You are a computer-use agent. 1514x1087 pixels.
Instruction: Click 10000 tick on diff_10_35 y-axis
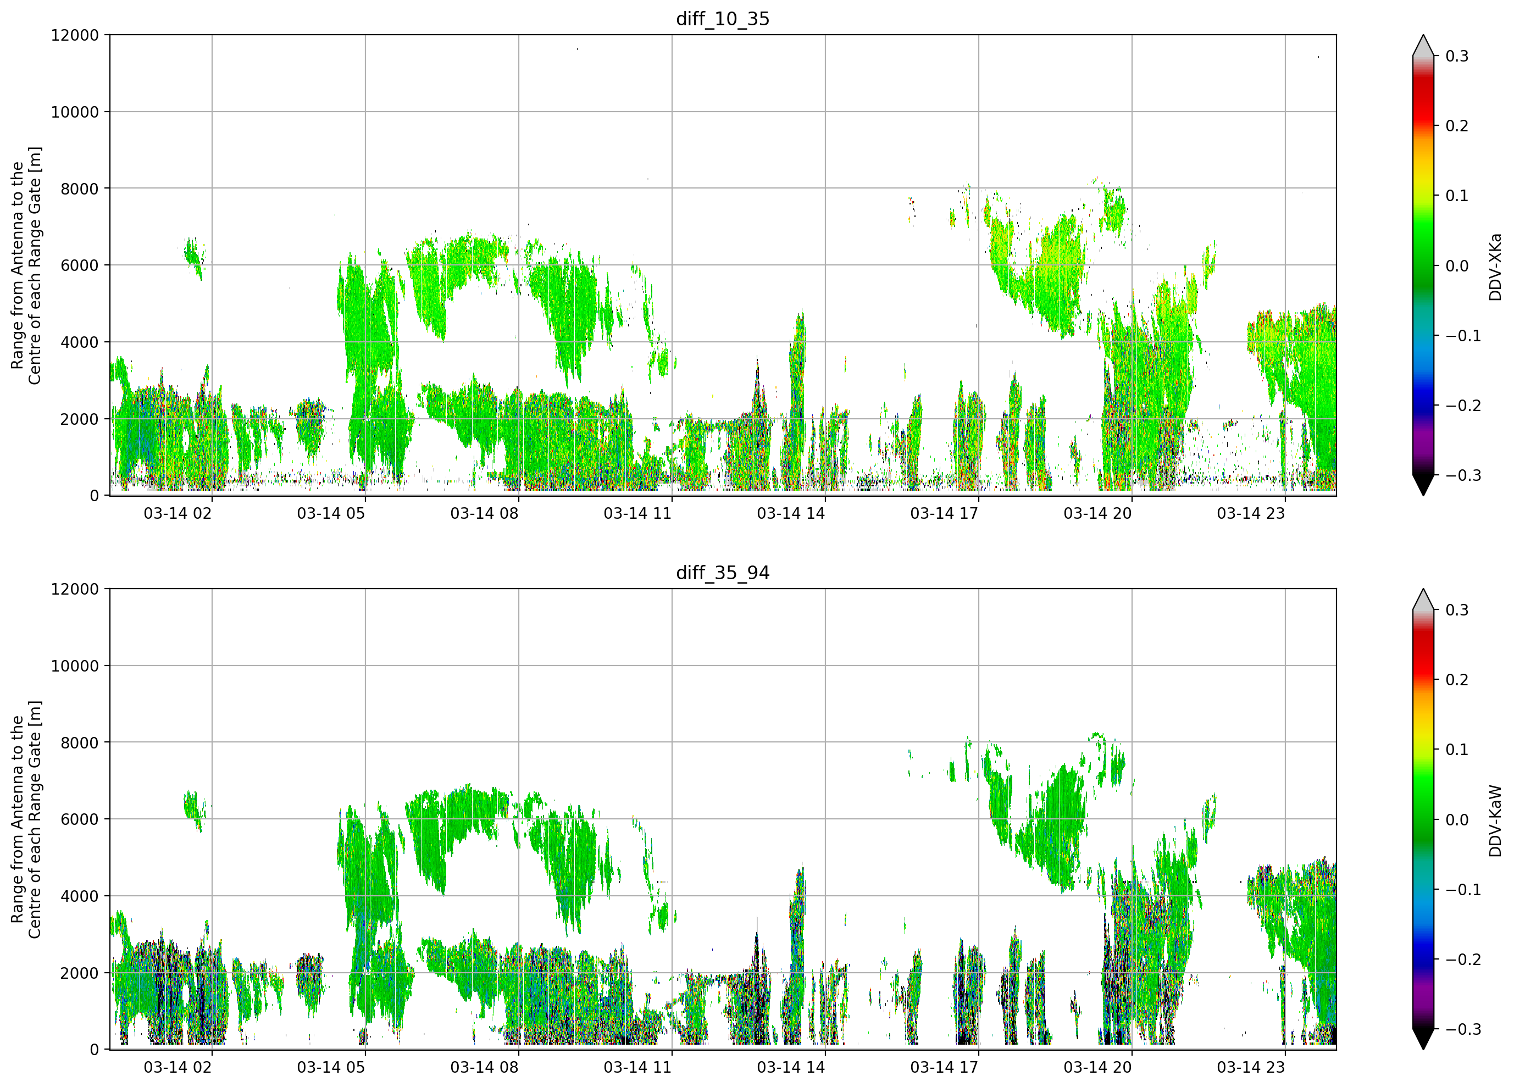coord(75,112)
